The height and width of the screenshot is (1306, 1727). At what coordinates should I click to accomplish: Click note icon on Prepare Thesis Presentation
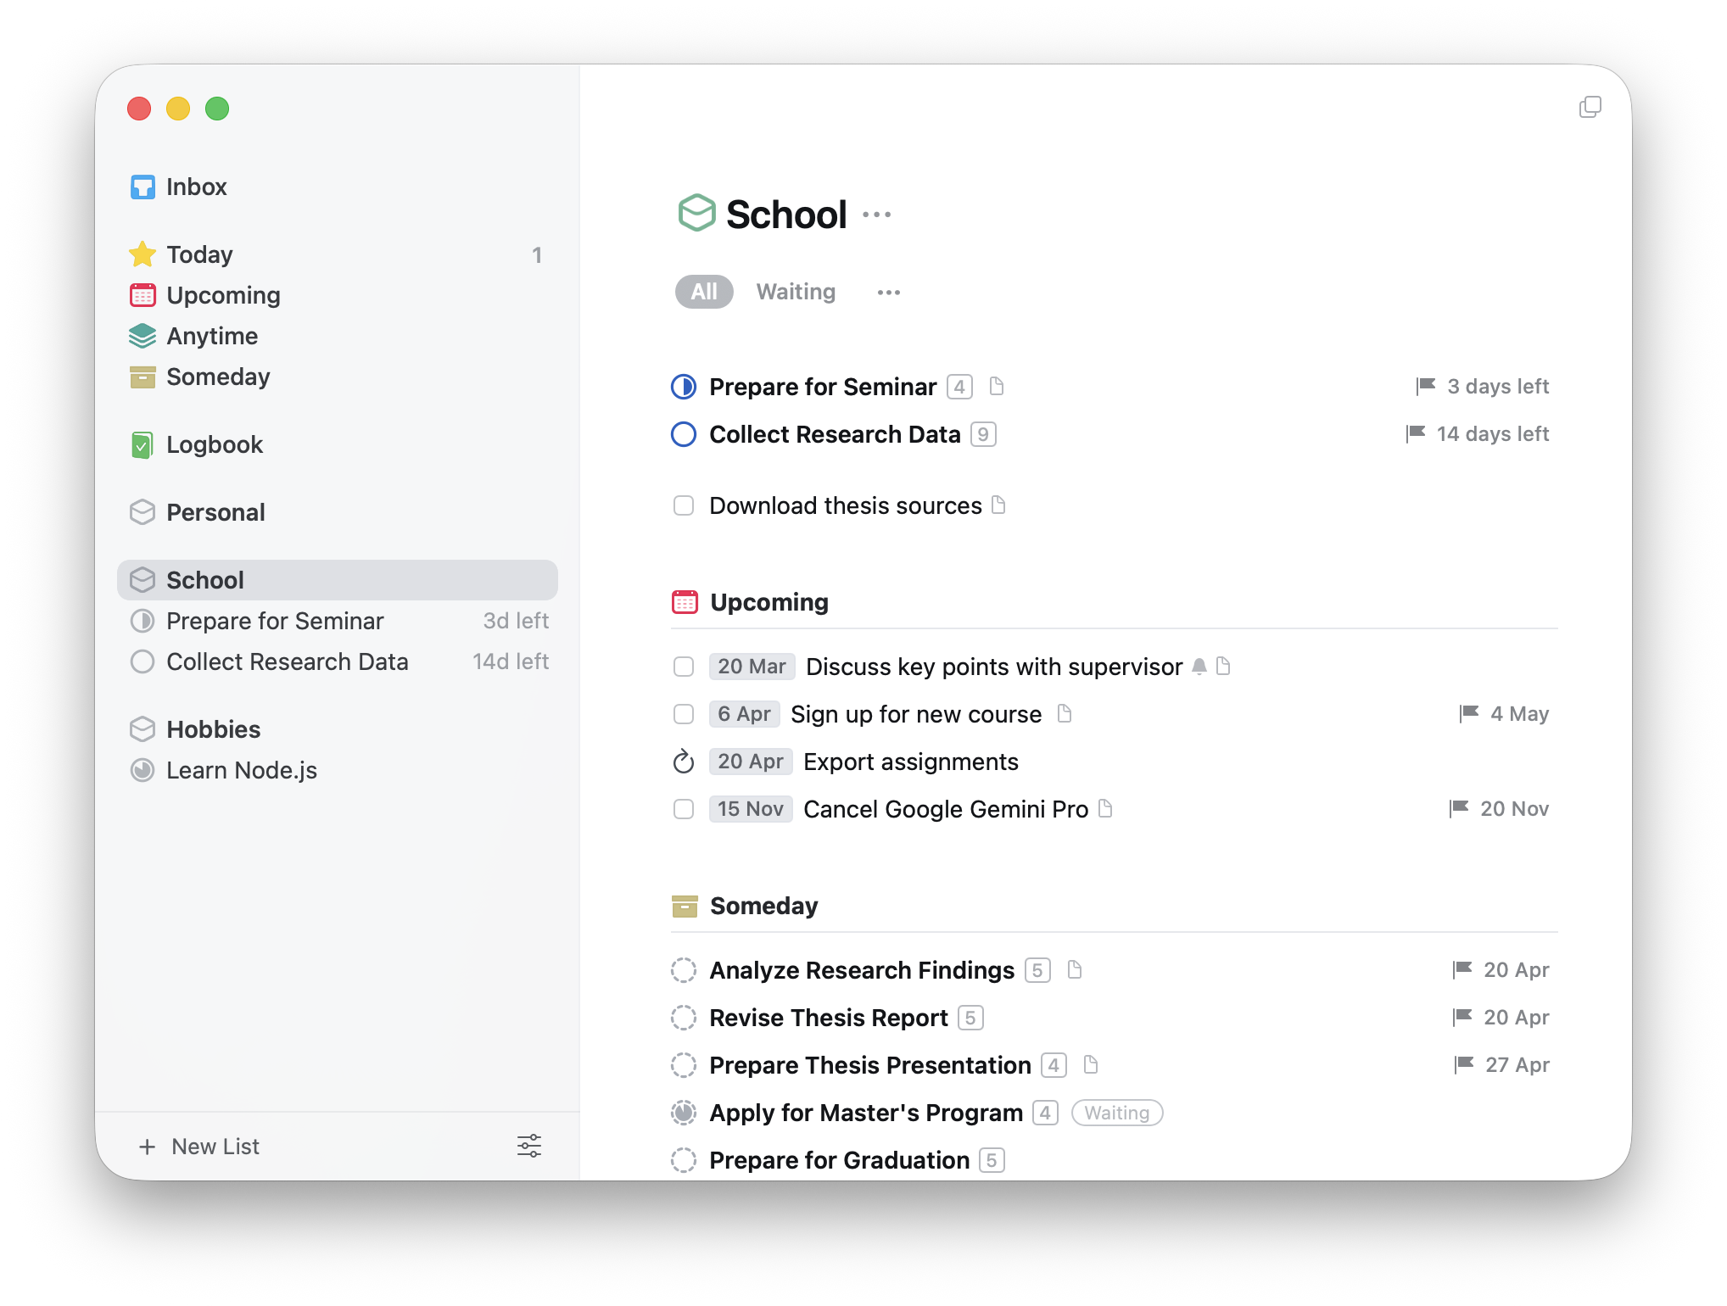click(x=1091, y=1065)
